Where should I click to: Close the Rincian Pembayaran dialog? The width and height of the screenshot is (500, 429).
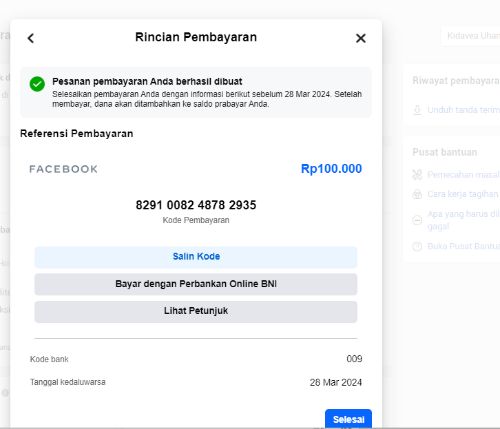pos(361,39)
